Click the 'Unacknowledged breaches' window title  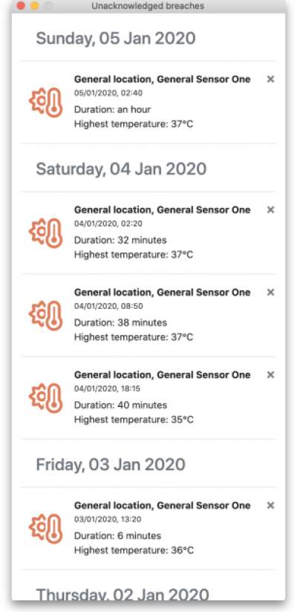pyautogui.click(x=148, y=6)
